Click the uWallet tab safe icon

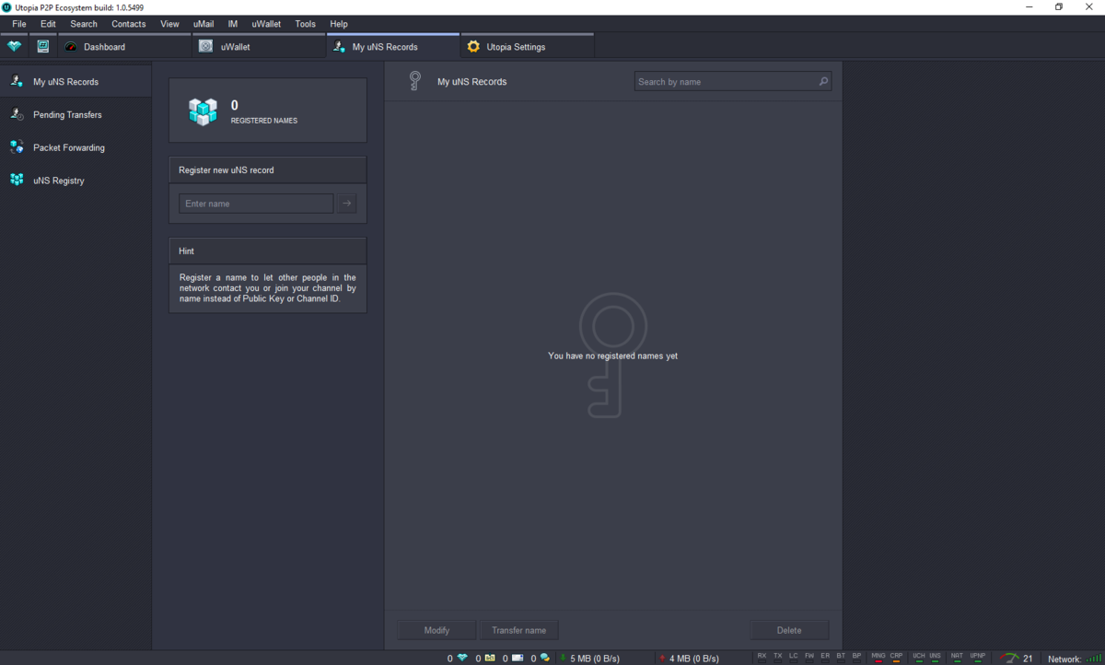click(x=205, y=46)
